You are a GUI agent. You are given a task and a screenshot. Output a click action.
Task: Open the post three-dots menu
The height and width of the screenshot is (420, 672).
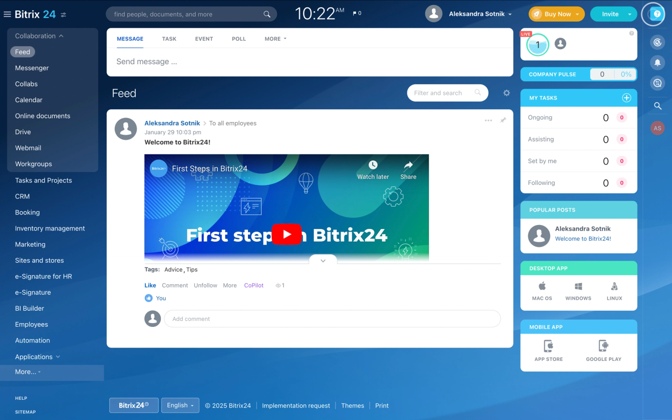(x=488, y=121)
